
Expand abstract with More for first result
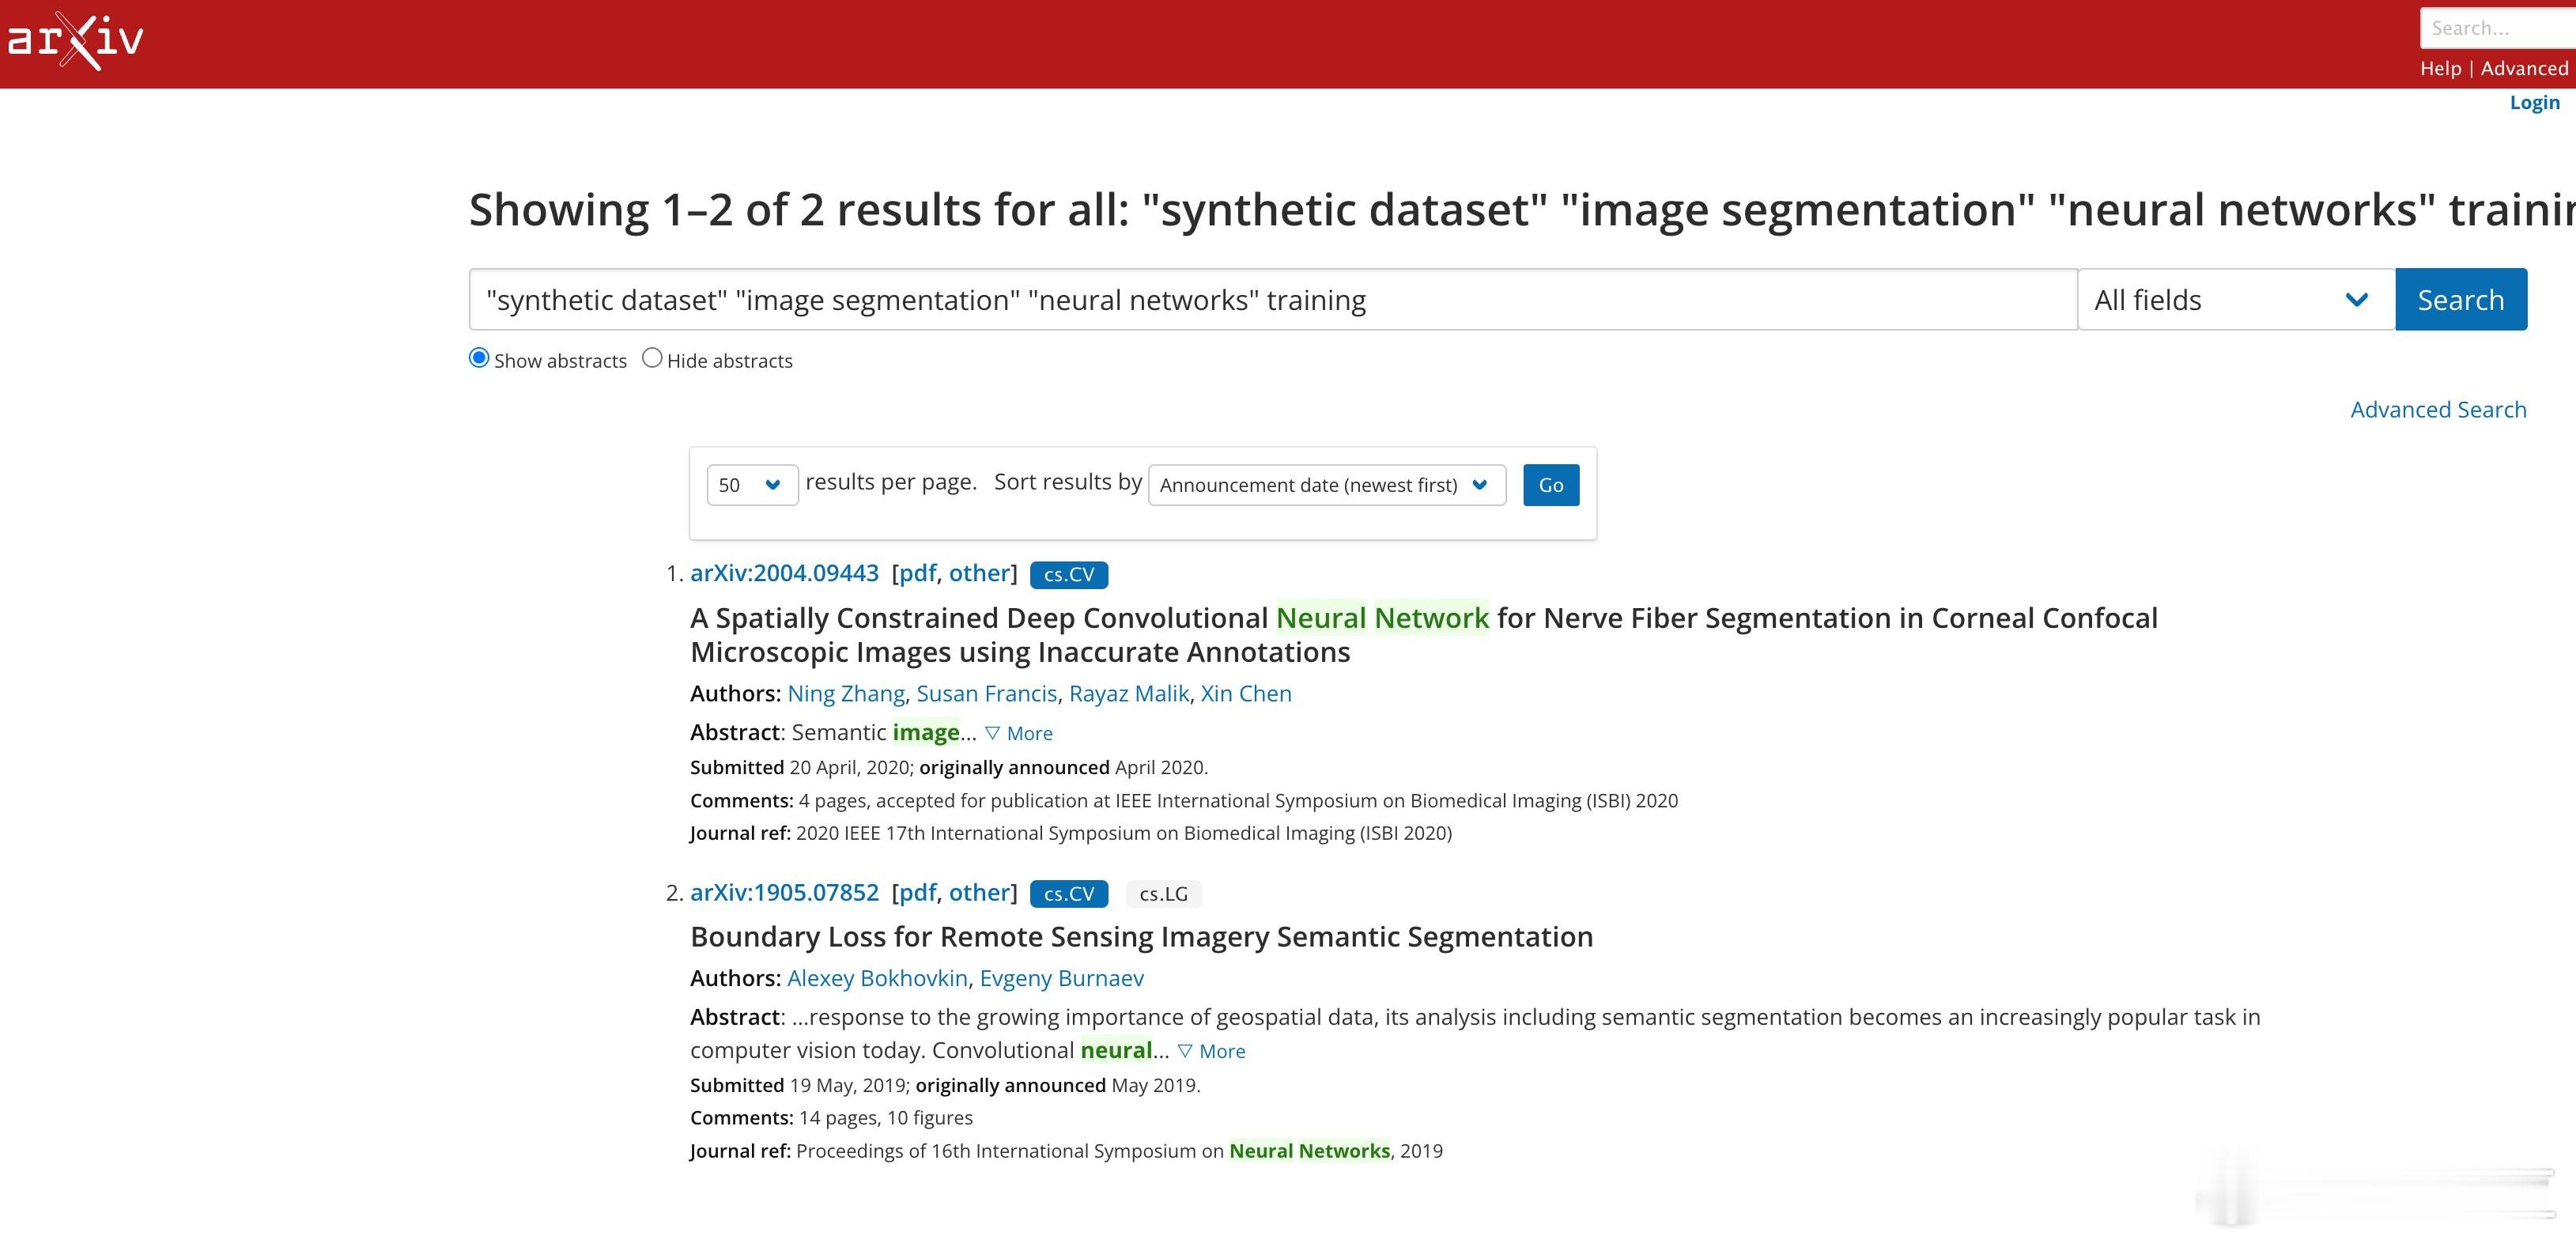point(1019,733)
